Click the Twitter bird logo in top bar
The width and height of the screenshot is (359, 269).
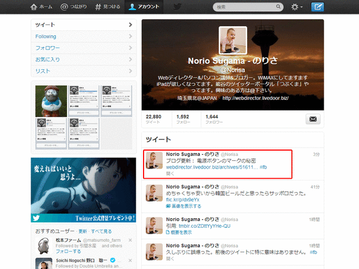click(178, 7)
